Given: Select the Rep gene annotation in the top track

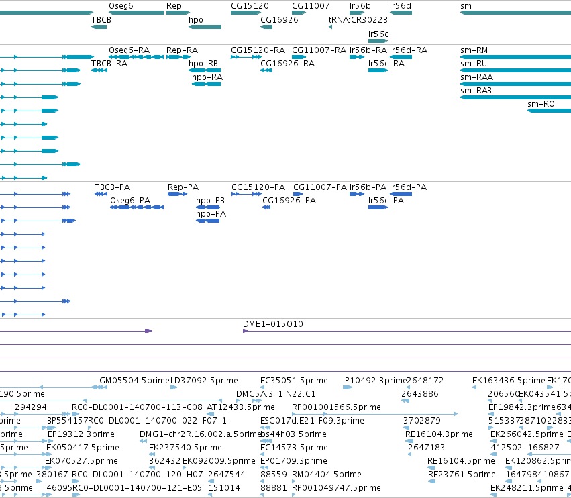Looking at the screenshot, I should [x=178, y=13].
